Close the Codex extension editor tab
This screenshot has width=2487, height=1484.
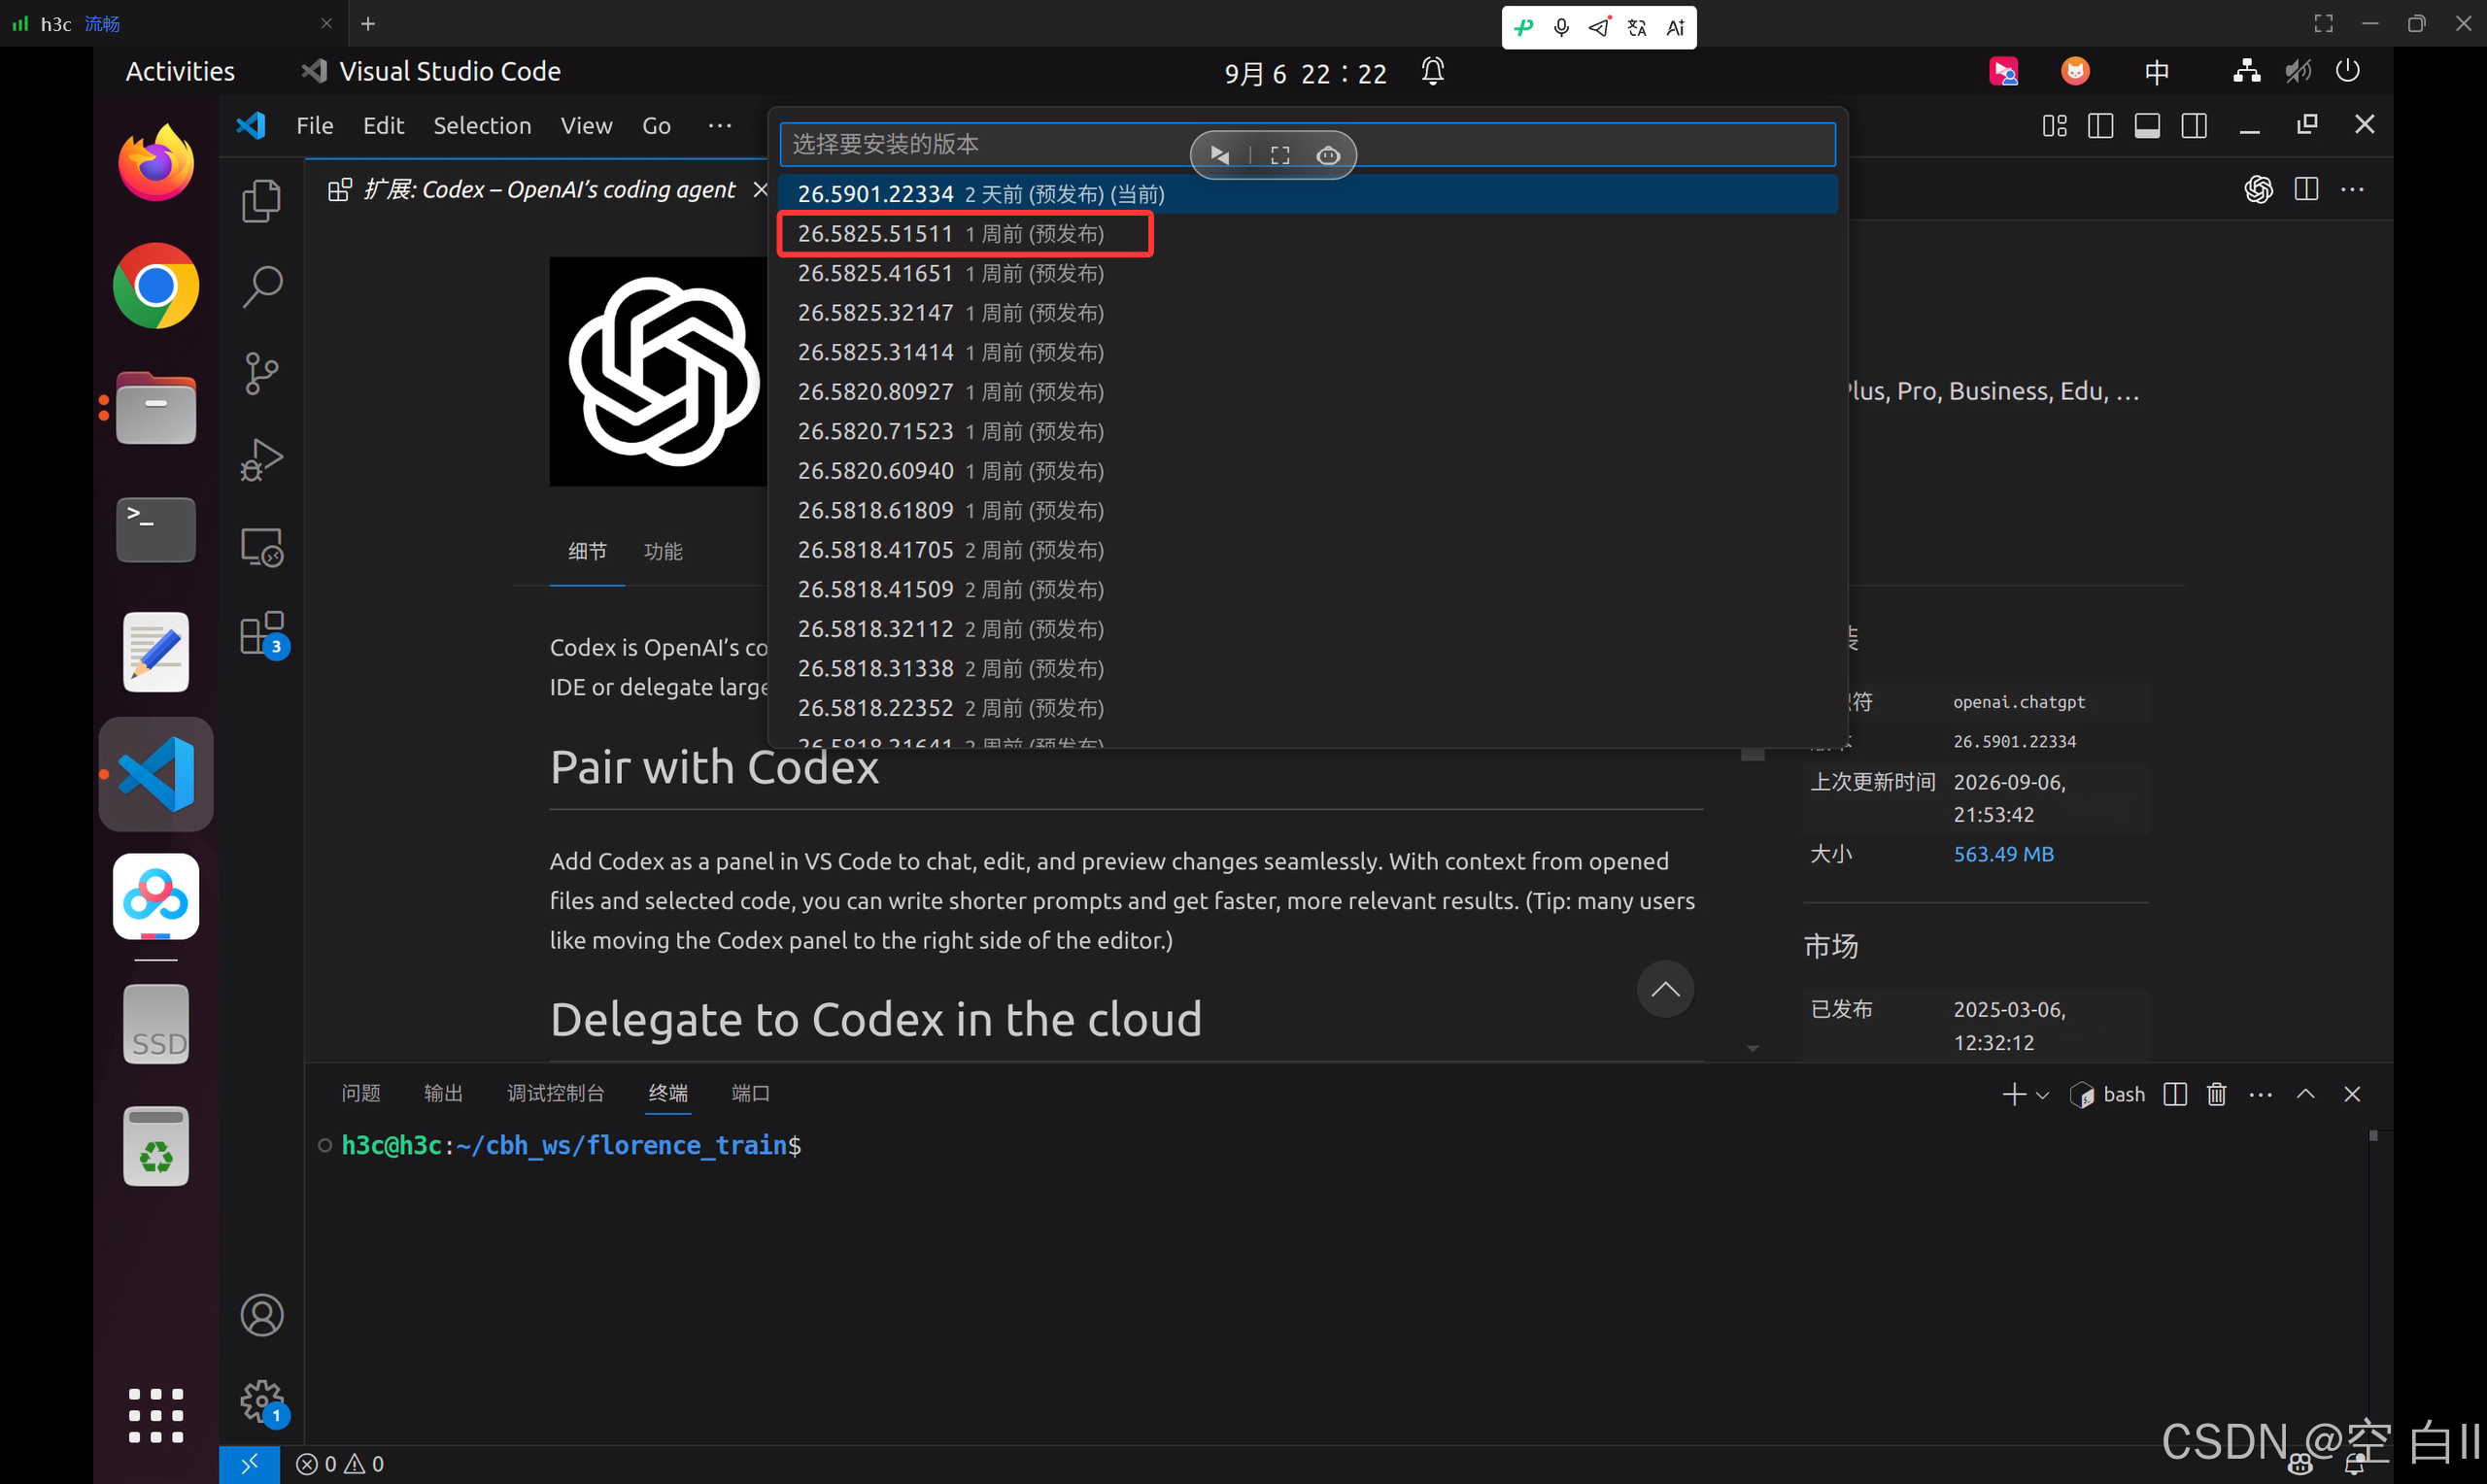click(760, 189)
